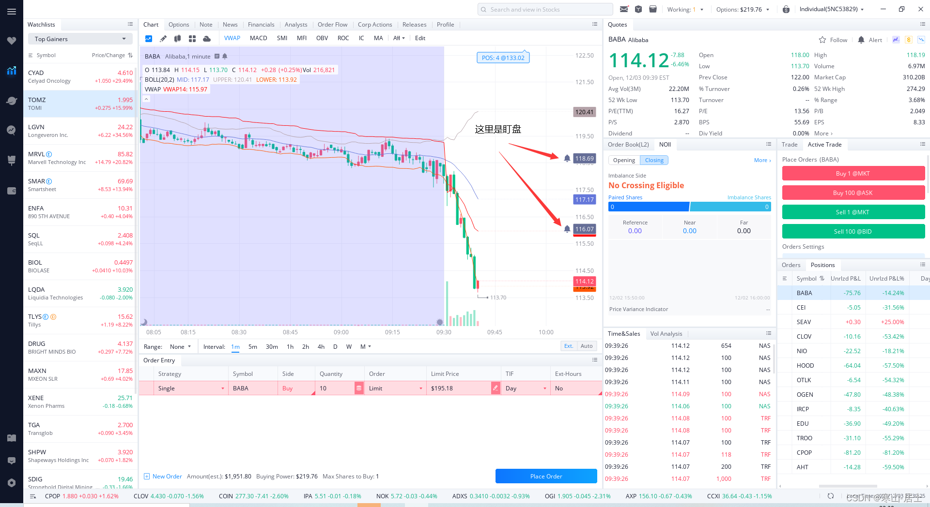930x507 pixels.
Task: Toggle the MACD indicator
Action: (259, 38)
